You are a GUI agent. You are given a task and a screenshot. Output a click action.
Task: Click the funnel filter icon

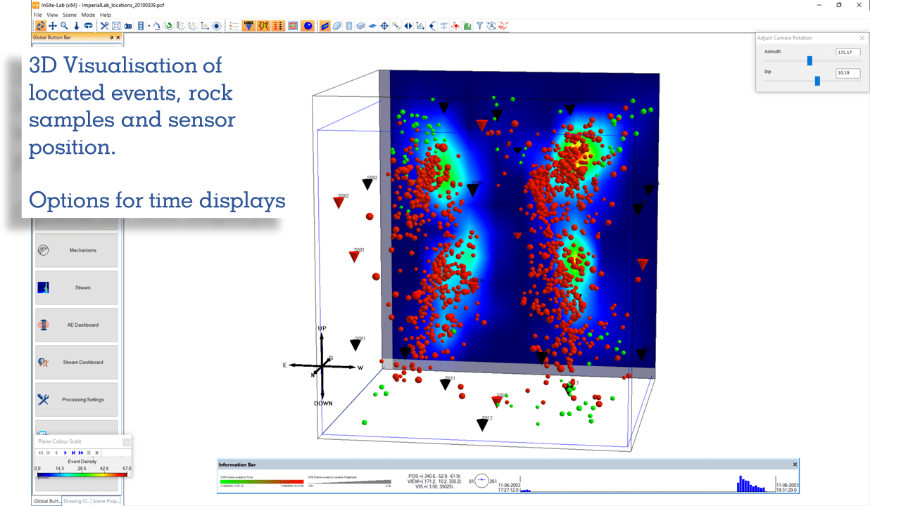479,26
